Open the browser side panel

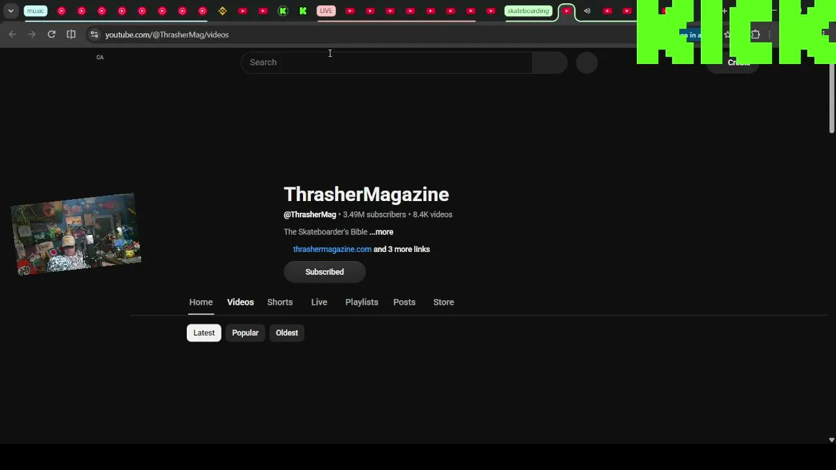(71, 35)
